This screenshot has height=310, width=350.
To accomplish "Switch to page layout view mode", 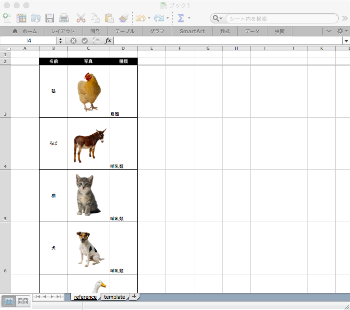I will click(x=22, y=301).
